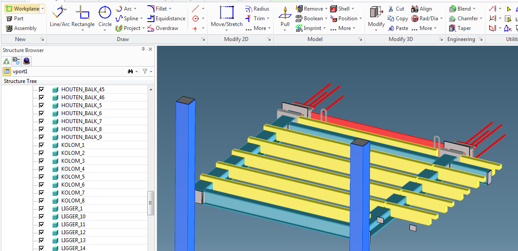Toggle the HOUTEN_BALK_9 checkbox
Screen dimensions: 518x251
(41, 137)
